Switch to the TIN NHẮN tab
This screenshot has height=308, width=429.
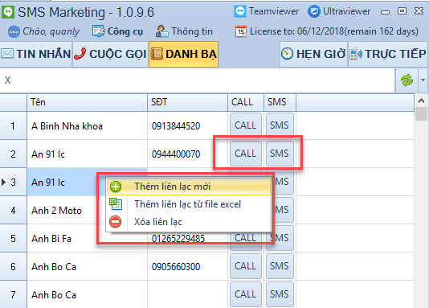(36, 54)
